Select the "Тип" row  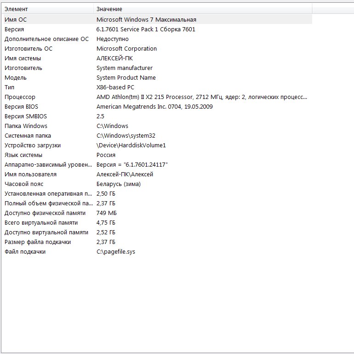10,87
